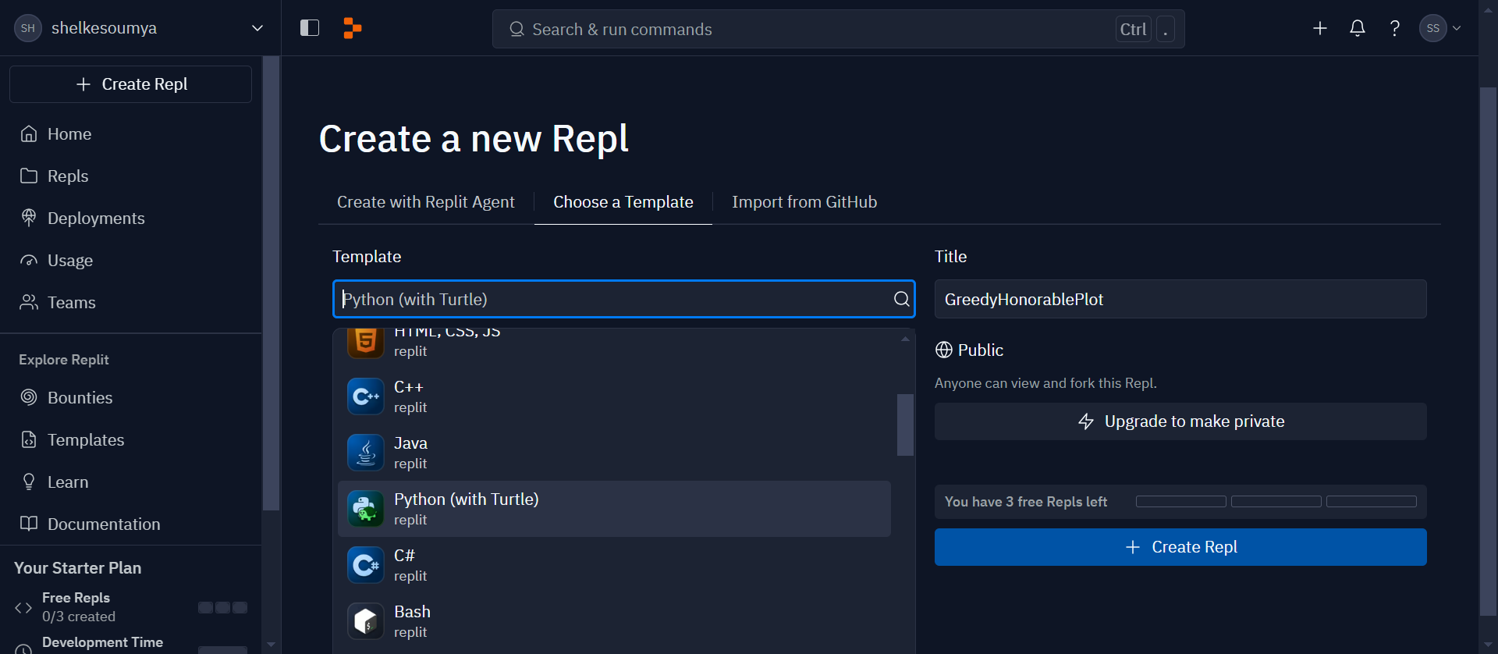This screenshot has width=1498, height=654.
Task: Click the Documentation book icon
Action: [x=29, y=524]
